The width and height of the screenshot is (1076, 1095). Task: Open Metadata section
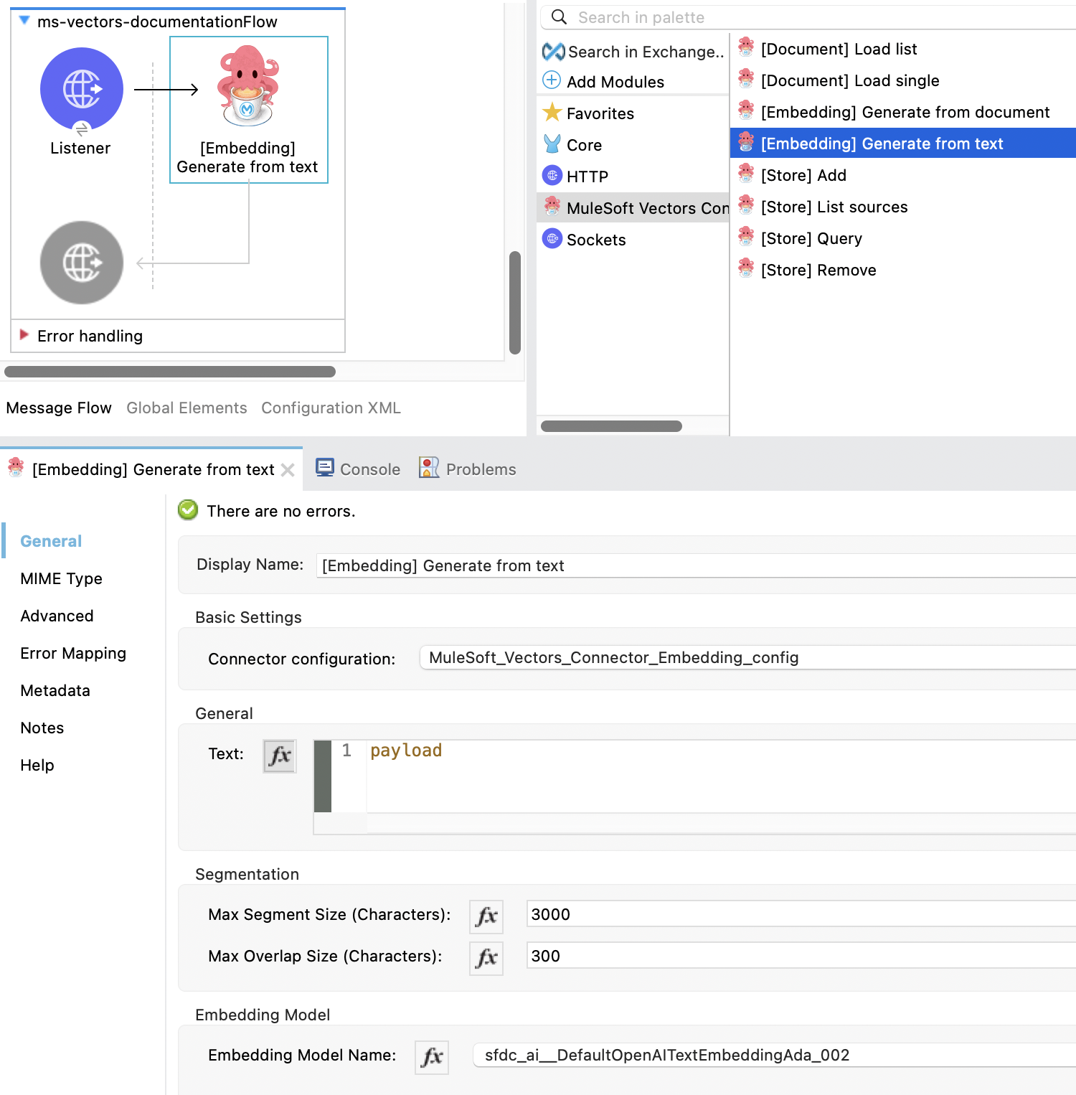click(x=55, y=690)
